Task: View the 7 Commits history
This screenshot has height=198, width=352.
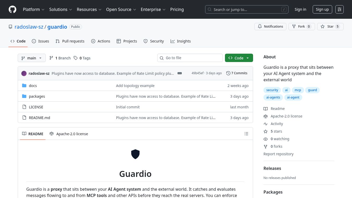Action: pos(237,73)
